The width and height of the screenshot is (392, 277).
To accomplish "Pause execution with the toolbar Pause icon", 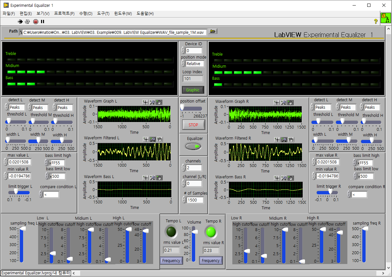I will 42,21.
